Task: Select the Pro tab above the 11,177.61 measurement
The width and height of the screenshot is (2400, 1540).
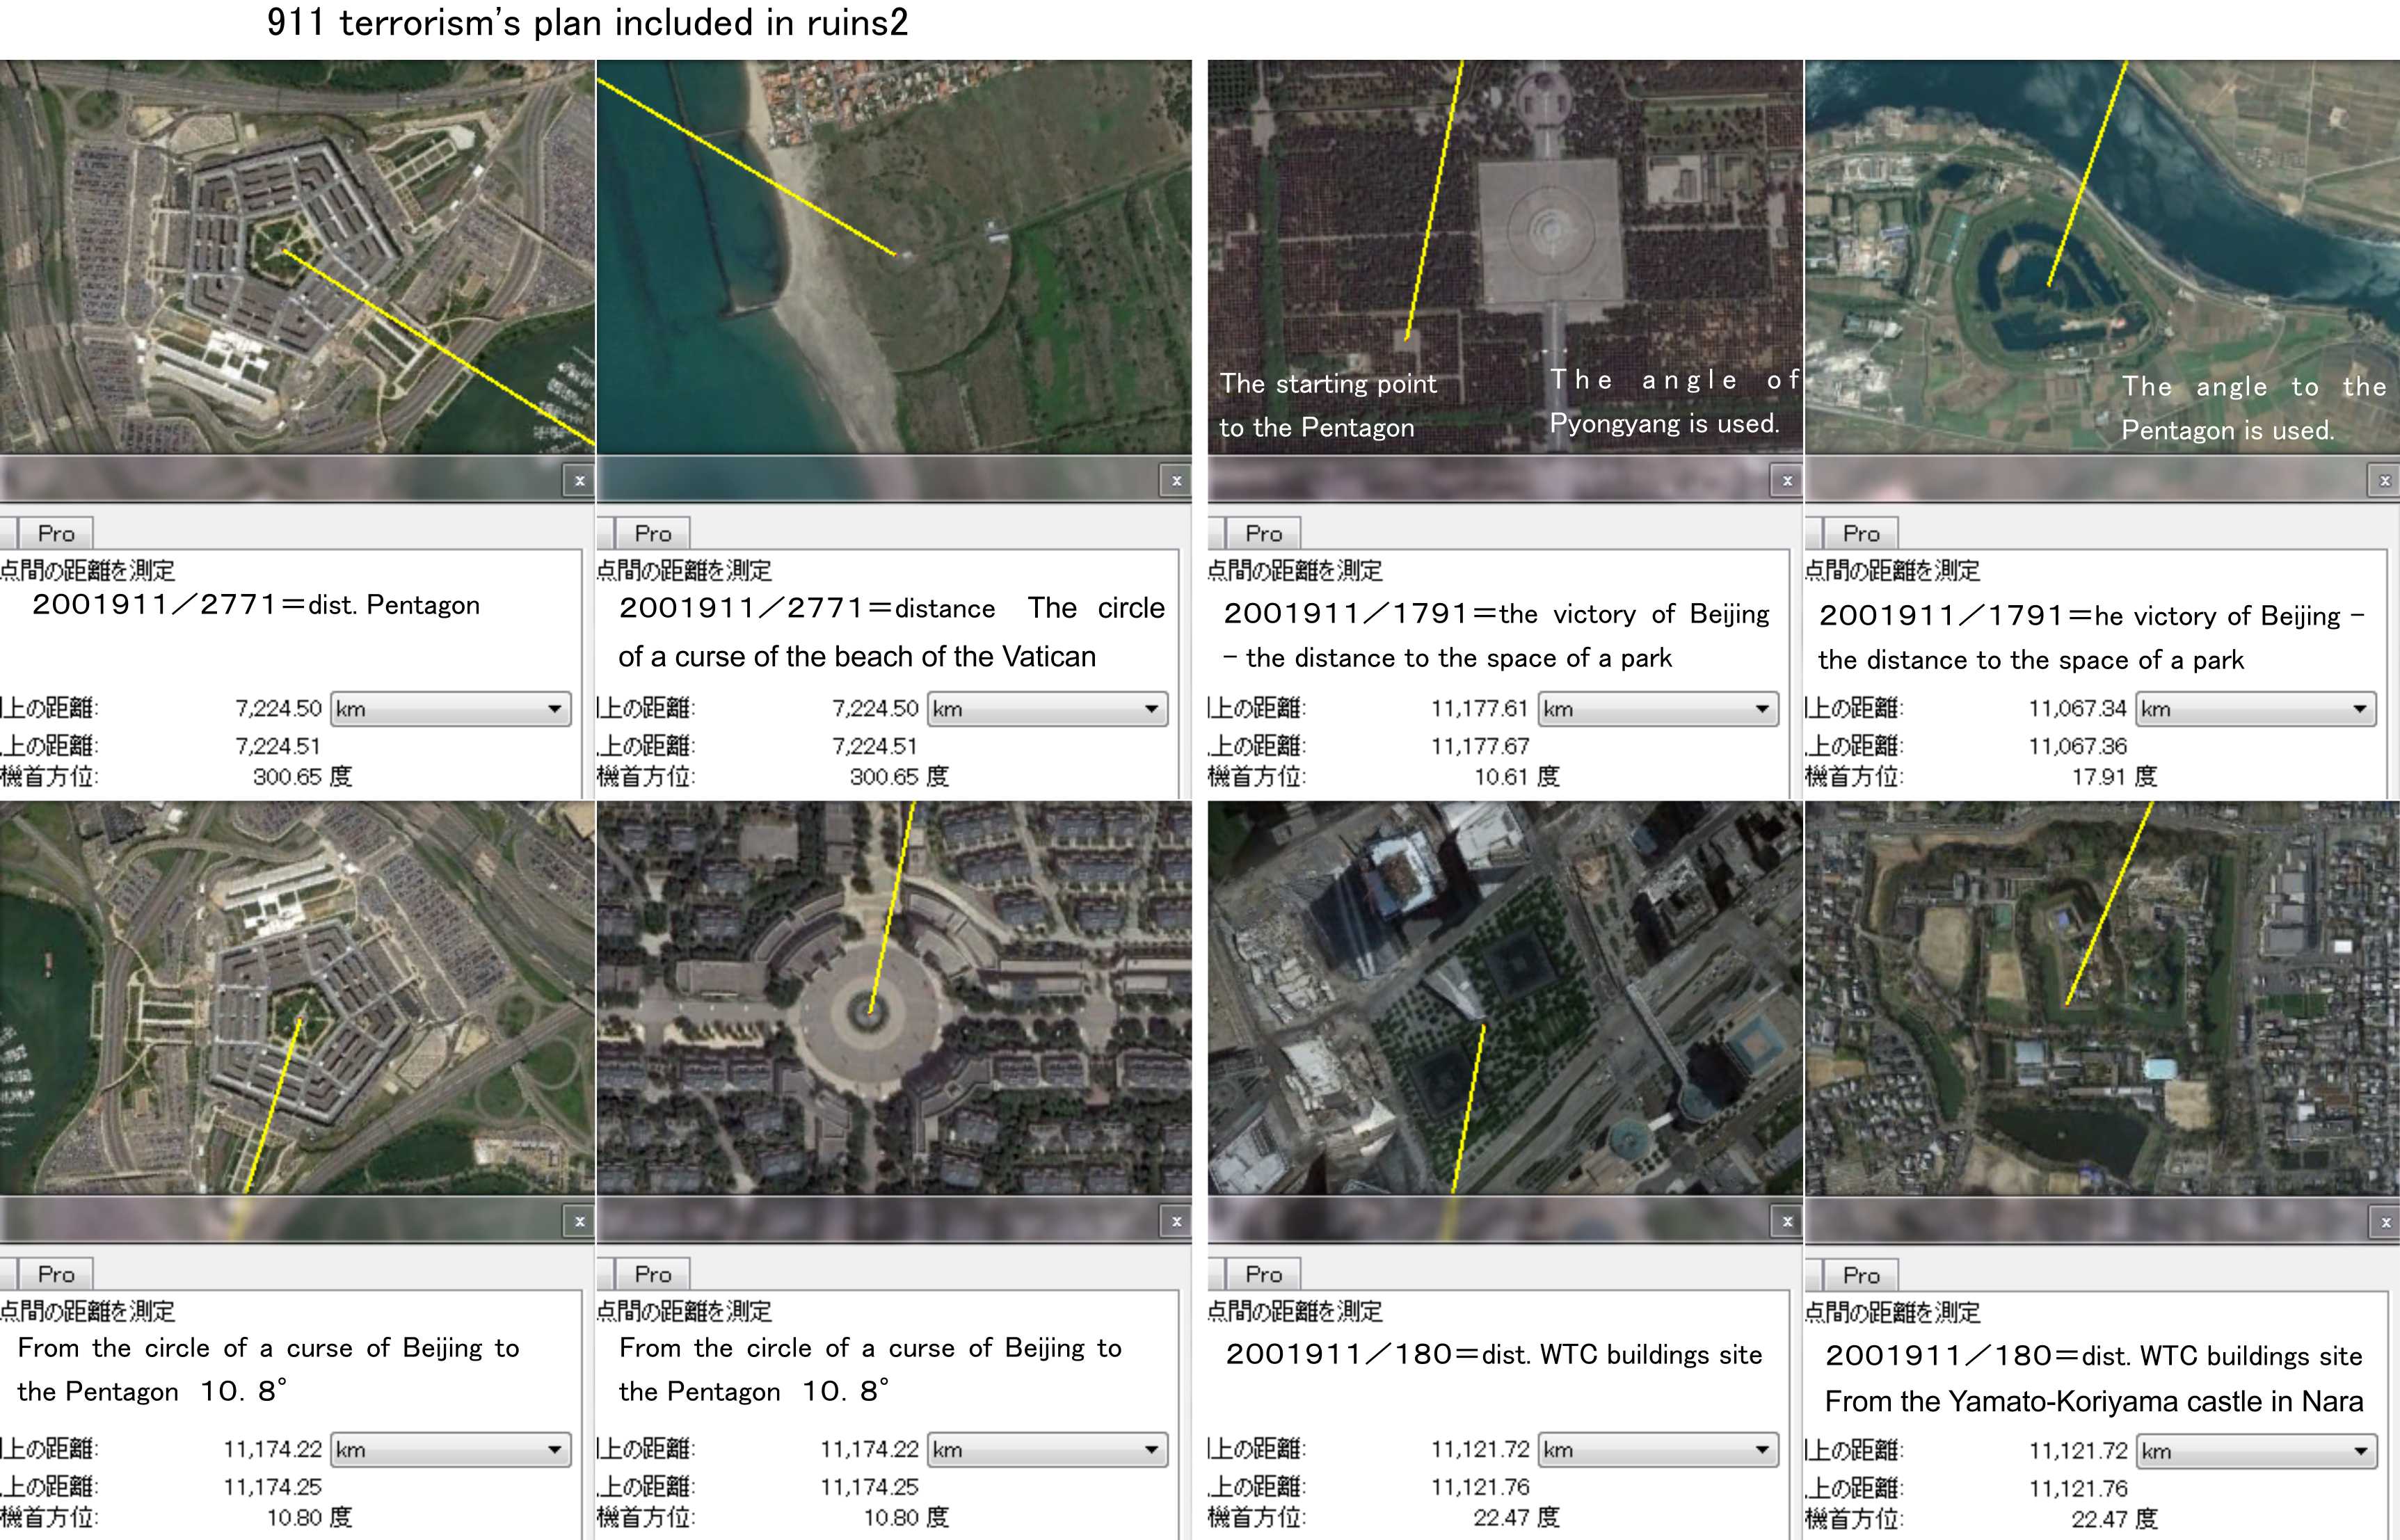Action: point(1263,534)
